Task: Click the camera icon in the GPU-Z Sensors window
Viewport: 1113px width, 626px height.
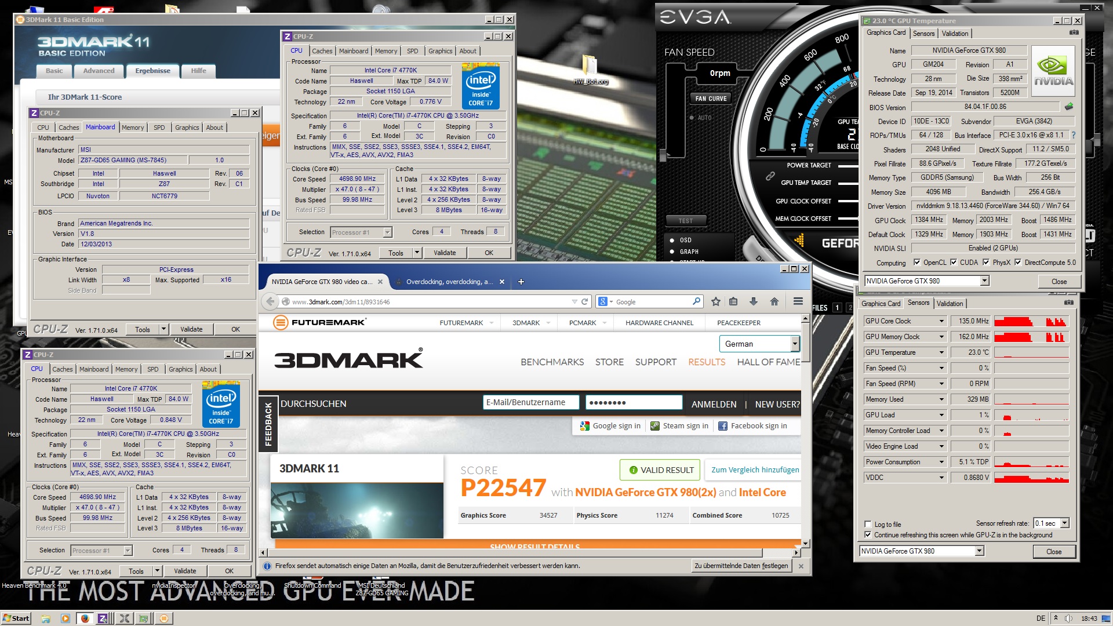Action: [x=1069, y=303]
